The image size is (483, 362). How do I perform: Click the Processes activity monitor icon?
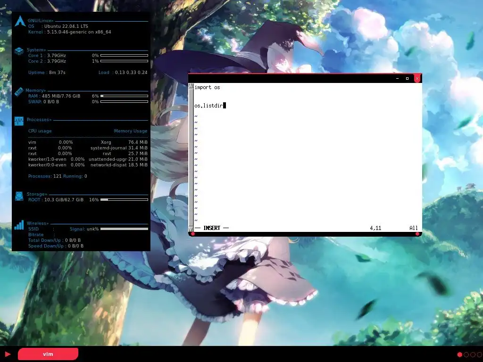19,121
